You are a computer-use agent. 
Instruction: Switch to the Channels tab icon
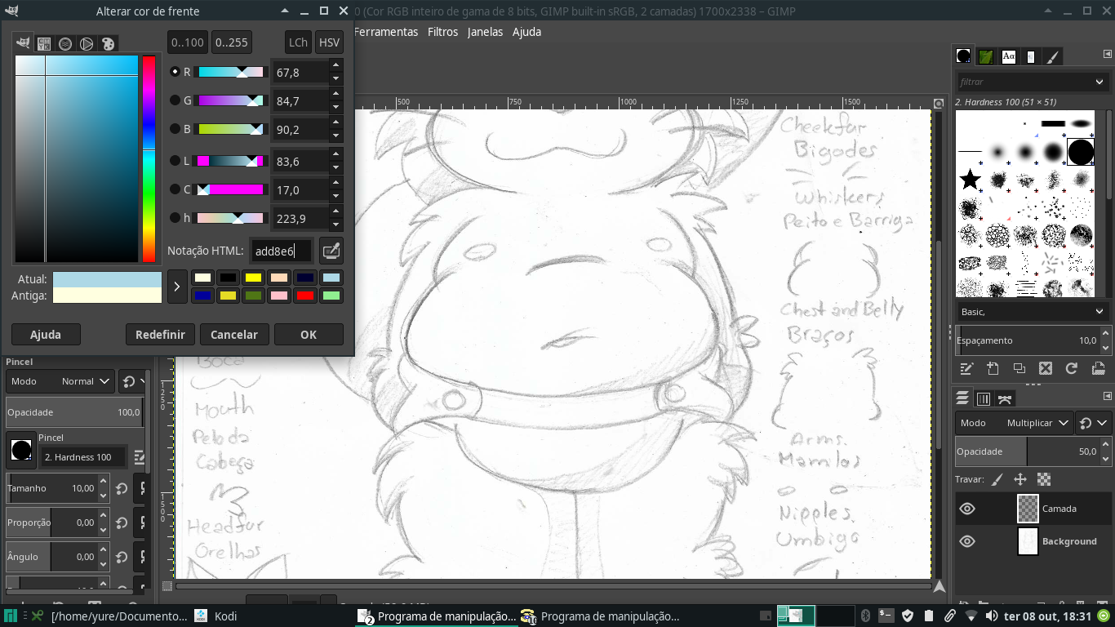pyautogui.click(x=984, y=398)
